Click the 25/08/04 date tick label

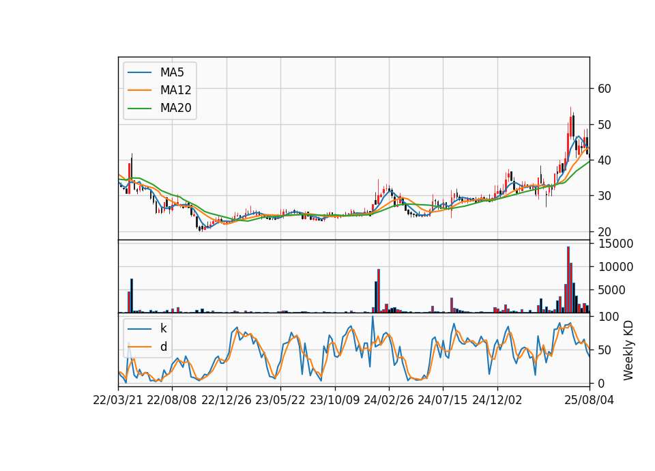point(589,400)
